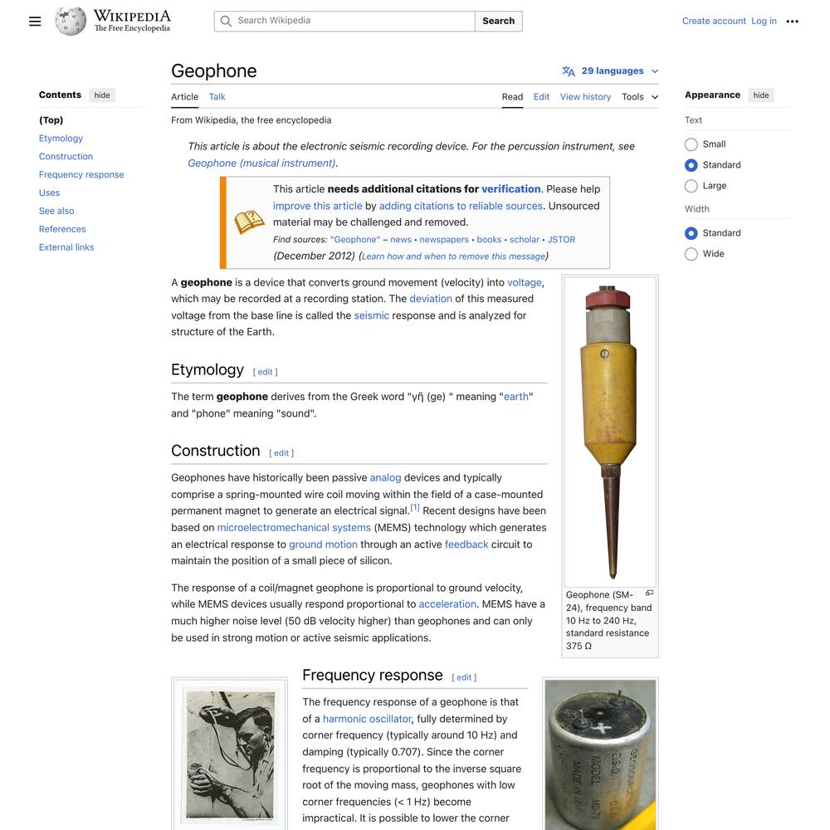This screenshot has width=830, height=830.
Task: Click the Search Wikipedia input field
Action: [344, 22]
